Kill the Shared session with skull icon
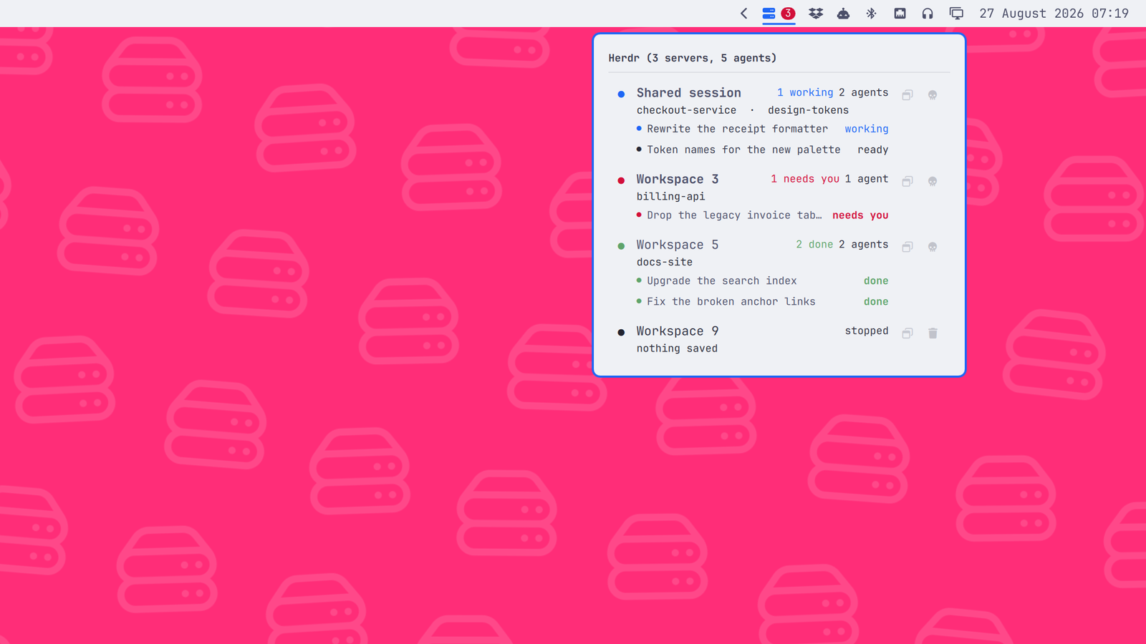This screenshot has width=1146, height=644. tap(933, 95)
